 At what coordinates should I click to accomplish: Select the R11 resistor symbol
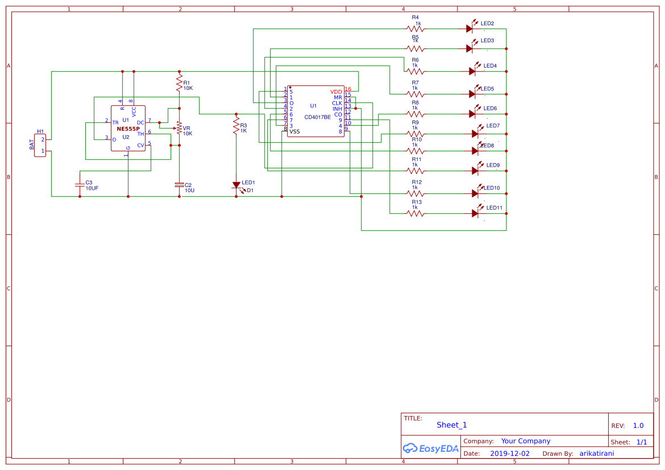point(415,171)
